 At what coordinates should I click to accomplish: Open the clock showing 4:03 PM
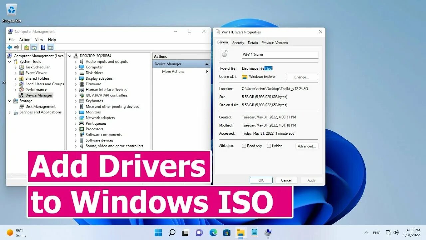[x=412, y=233]
